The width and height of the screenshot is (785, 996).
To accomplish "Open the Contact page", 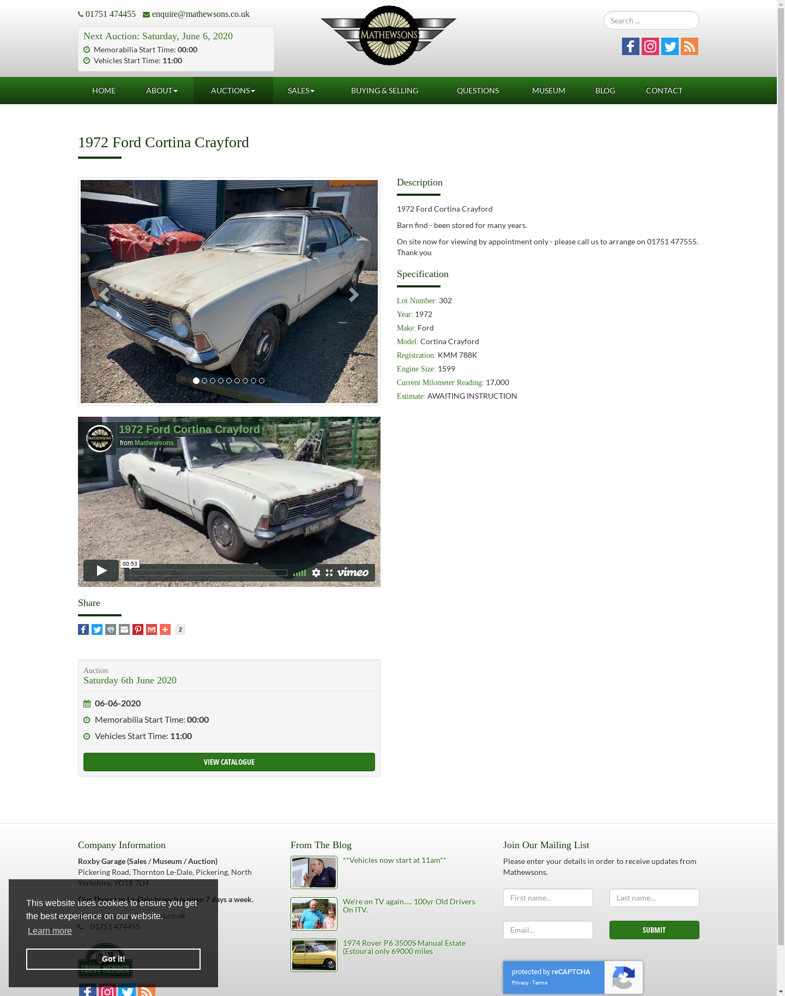I will 664,91.
